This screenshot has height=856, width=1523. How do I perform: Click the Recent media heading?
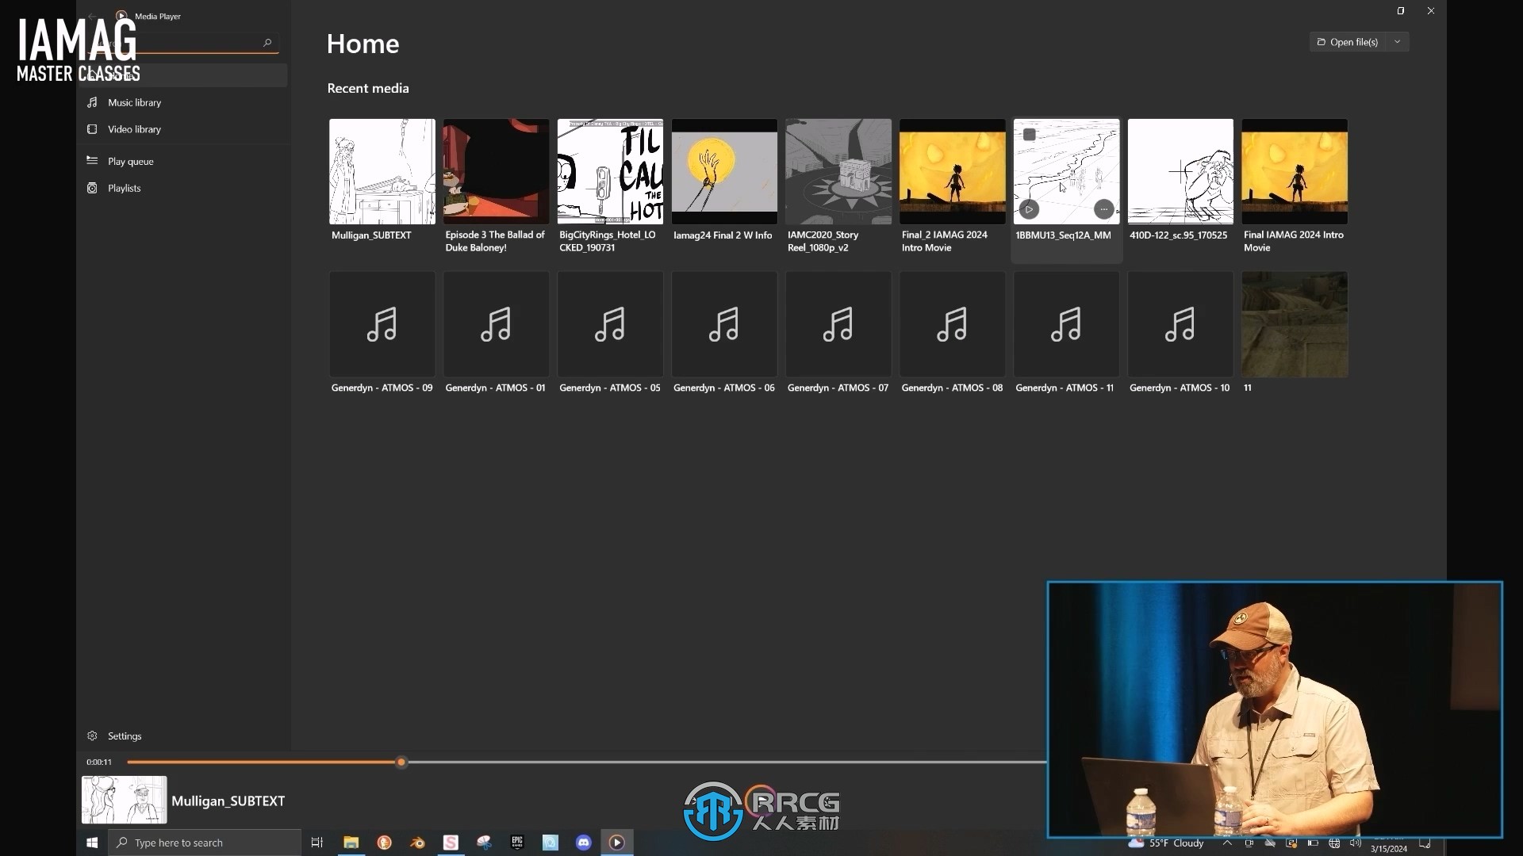[x=368, y=88]
